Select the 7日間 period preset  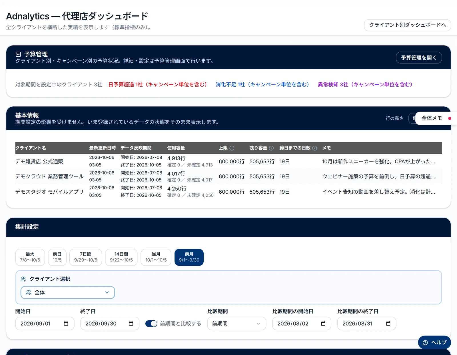[x=86, y=257]
